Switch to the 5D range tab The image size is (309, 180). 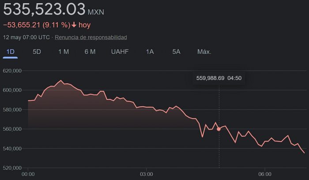37,52
